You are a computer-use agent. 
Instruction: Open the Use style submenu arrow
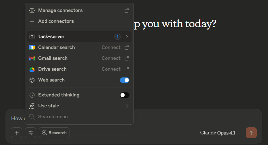127,106
